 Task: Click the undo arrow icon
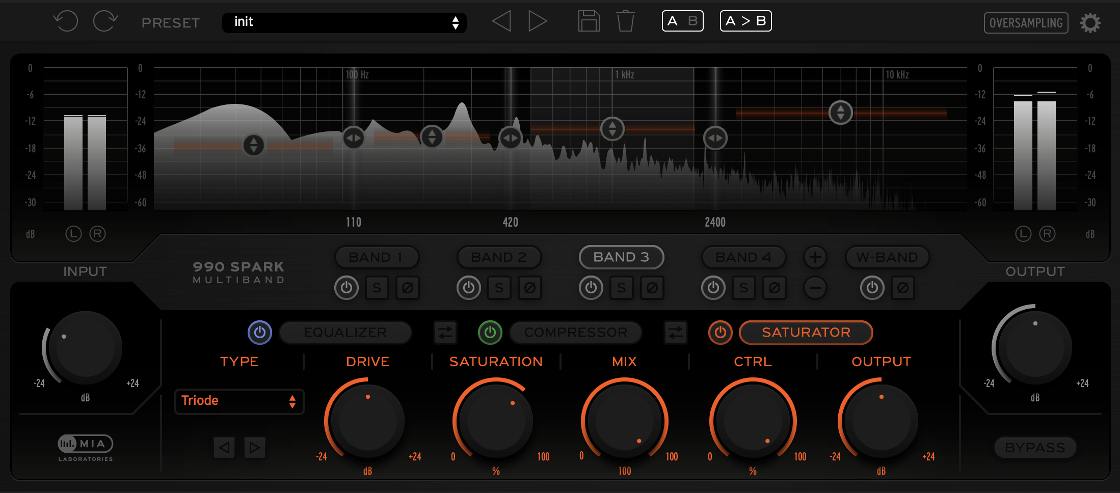click(x=66, y=22)
